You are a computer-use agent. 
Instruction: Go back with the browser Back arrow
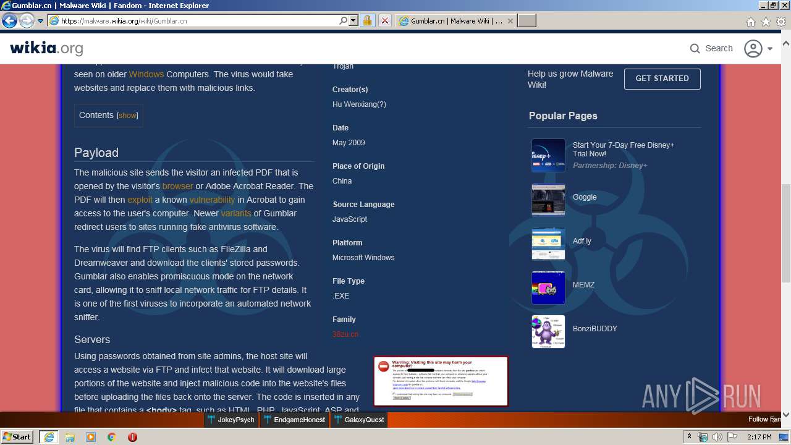[9, 20]
